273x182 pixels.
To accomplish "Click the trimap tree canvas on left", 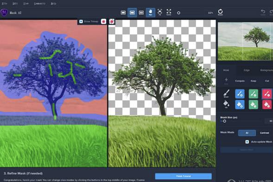I will 53,93.
